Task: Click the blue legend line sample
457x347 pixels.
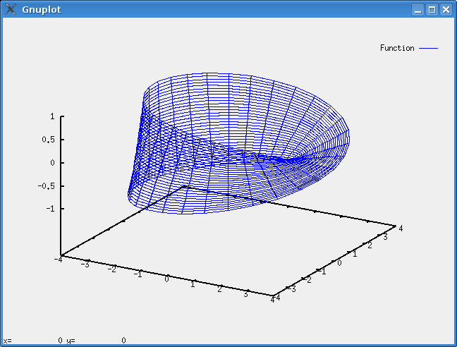Action: pos(429,49)
